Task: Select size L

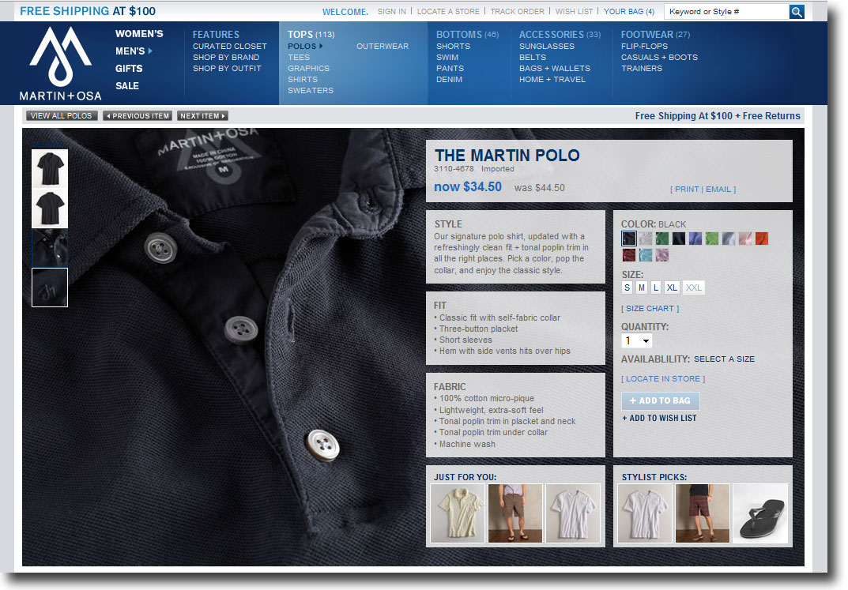Action: [655, 287]
